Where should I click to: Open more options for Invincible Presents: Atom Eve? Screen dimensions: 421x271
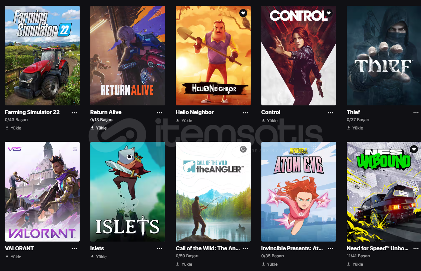pos(331,249)
